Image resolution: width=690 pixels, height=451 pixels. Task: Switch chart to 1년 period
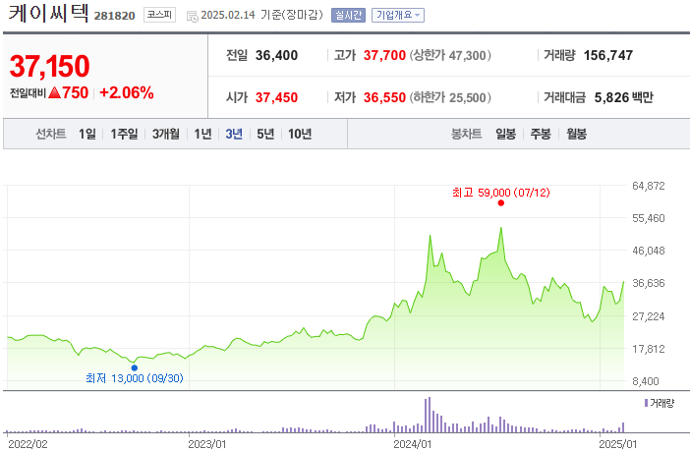coord(202,134)
